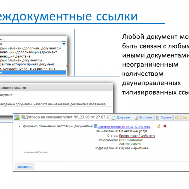This screenshot has height=189, width=189.
Task: Open the 'Задачи' tab
Action: [x=163, y=117]
